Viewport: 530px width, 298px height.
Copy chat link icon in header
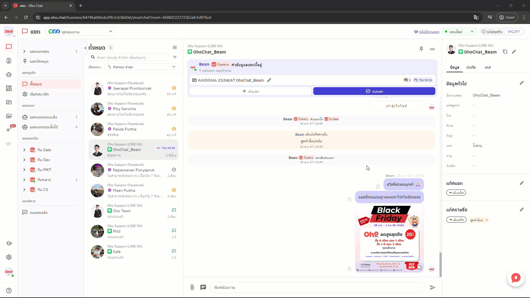(432, 49)
